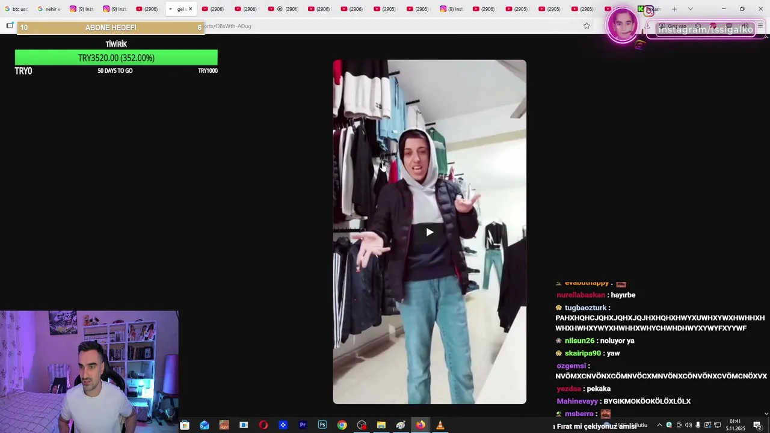The image size is (770, 433).
Task: Click username "msberra" in chat
Action: 579,414
